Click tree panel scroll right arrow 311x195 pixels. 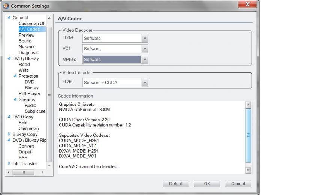click(42, 172)
